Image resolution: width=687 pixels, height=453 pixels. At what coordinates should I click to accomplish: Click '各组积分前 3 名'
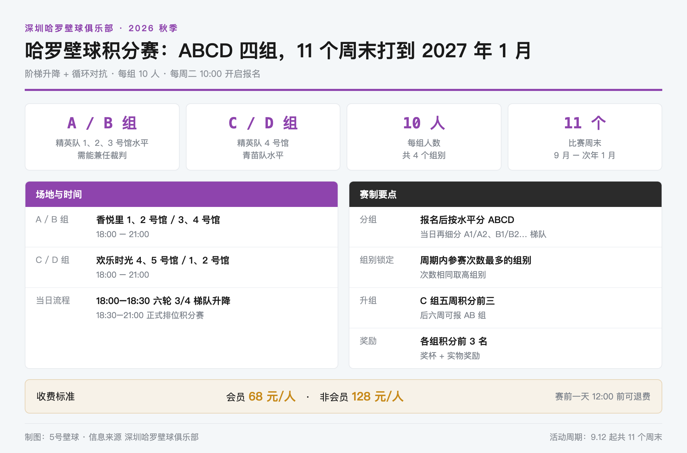pyautogui.click(x=454, y=341)
